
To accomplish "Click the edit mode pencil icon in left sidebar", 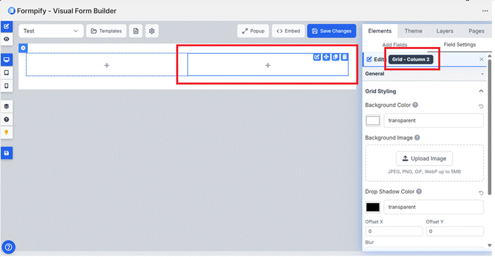I will (x=6, y=27).
